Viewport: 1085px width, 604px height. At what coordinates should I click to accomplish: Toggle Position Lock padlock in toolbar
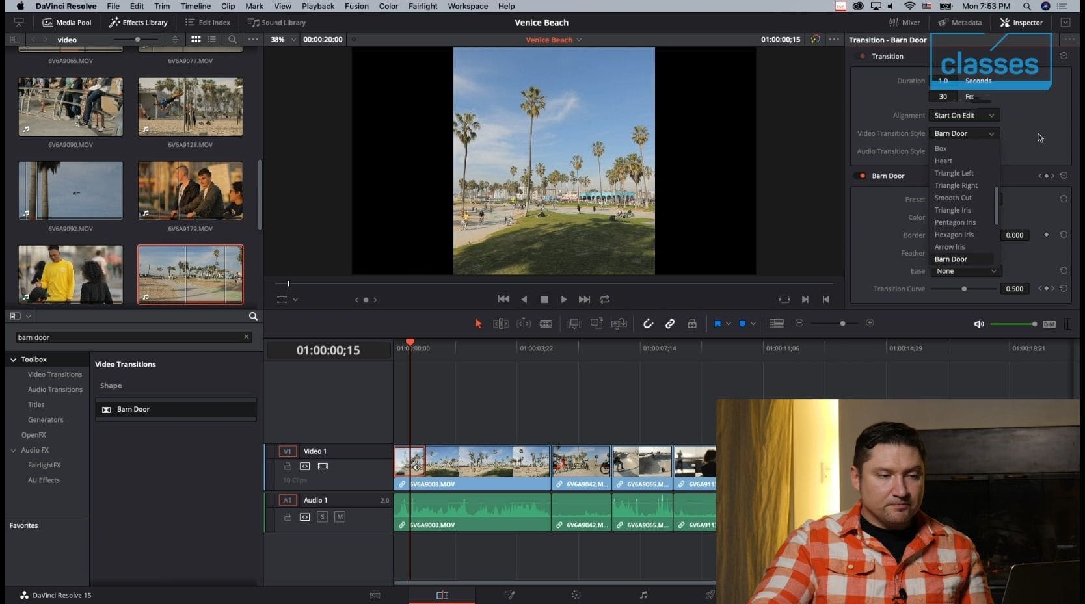point(692,324)
